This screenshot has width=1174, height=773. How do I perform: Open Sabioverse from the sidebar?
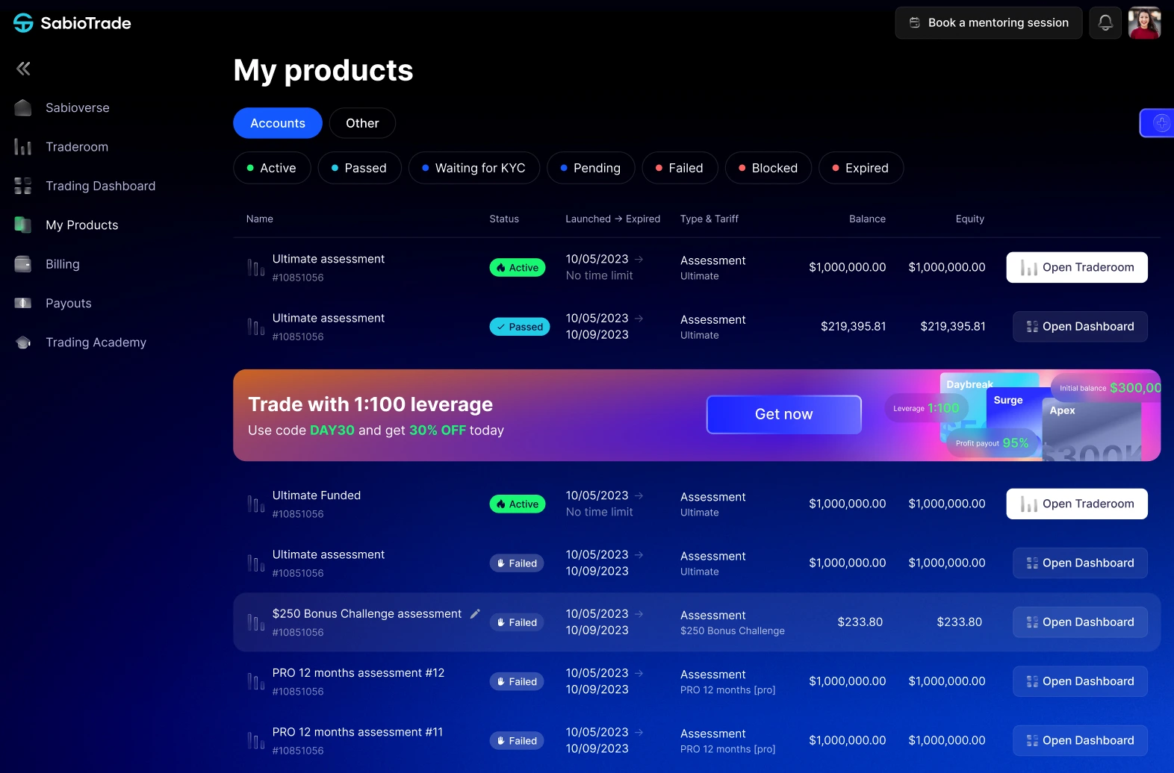pyautogui.click(x=77, y=108)
